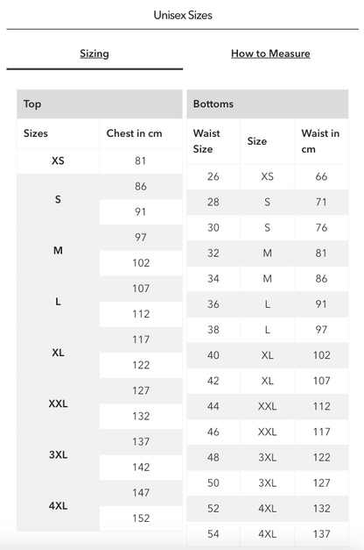The width and height of the screenshot is (364, 550).
Task: Select the 3XL label in Top table
Action: [58, 454]
